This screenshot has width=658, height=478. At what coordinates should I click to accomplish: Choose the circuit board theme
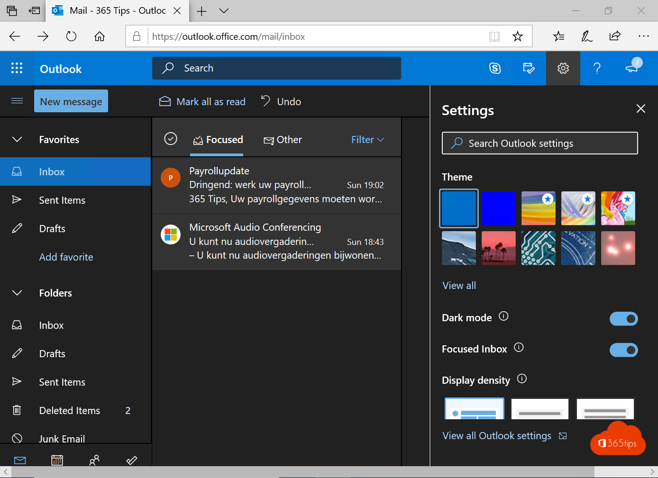click(539, 248)
